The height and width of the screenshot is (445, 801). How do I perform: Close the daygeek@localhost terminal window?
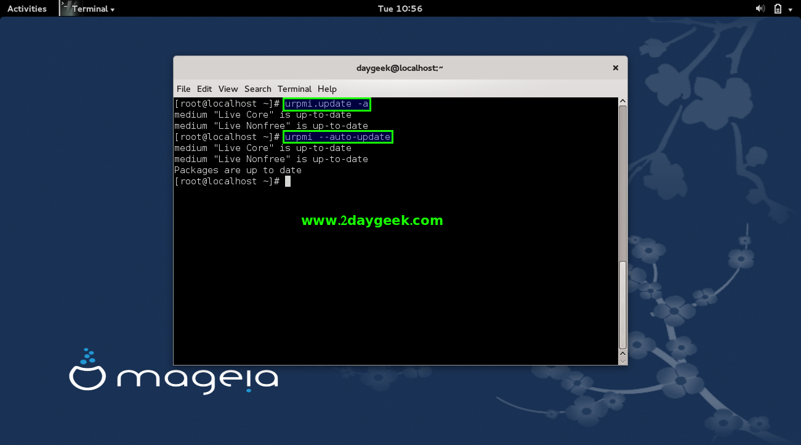(x=614, y=68)
